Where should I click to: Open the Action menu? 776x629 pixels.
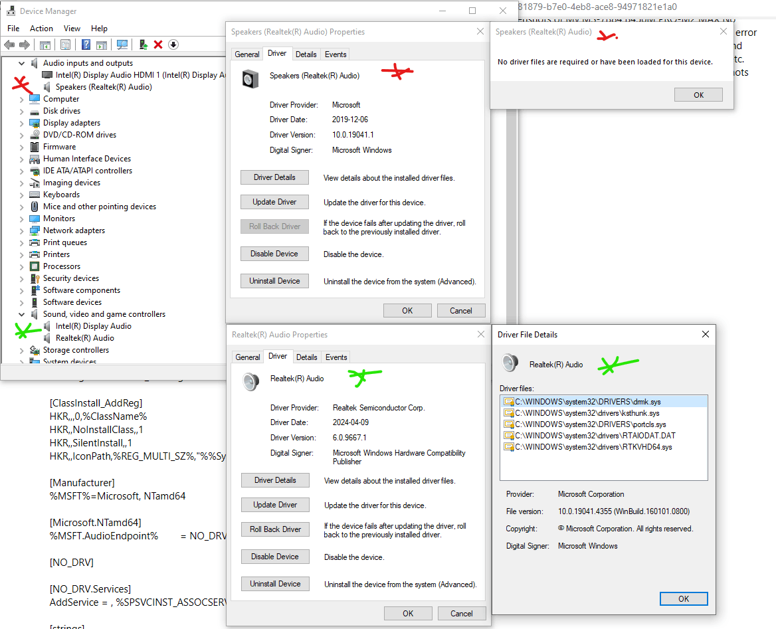click(x=41, y=29)
